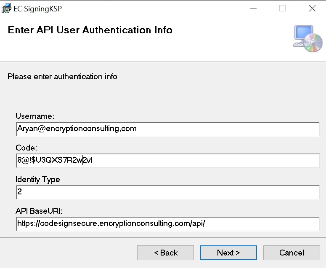Click the 'Username:' label
Screen dimensions: 326x269
[35, 116]
